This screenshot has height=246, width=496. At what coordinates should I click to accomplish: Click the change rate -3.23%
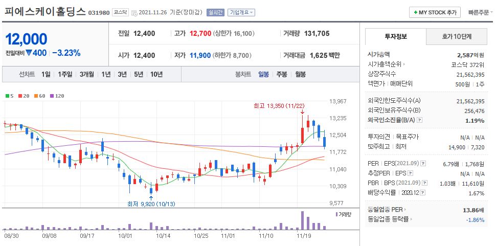[66, 53]
